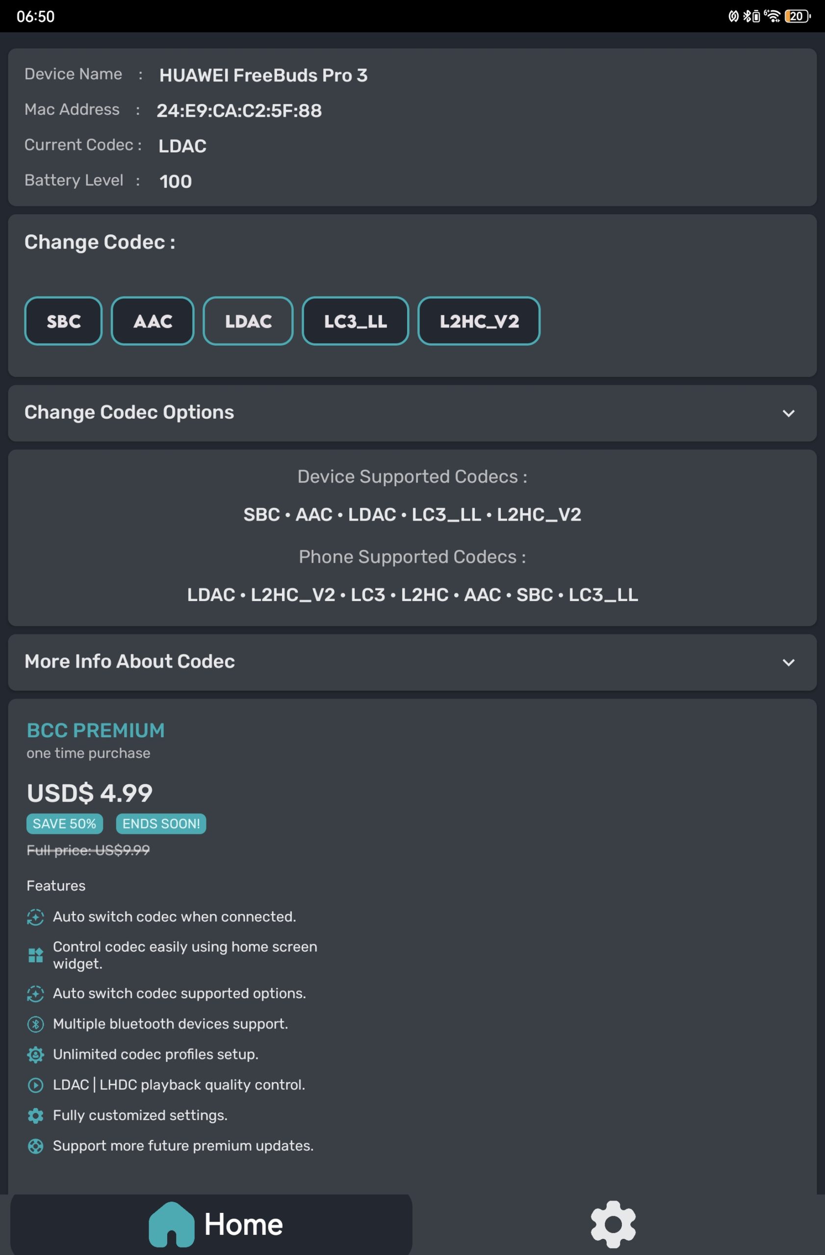Switch to the L2HC_V2 codec

click(x=478, y=321)
